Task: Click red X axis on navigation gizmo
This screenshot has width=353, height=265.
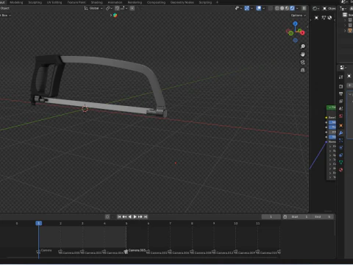Action: click(303, 32)
